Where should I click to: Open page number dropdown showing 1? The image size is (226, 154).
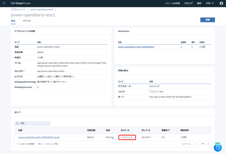(x=203, y=144)
